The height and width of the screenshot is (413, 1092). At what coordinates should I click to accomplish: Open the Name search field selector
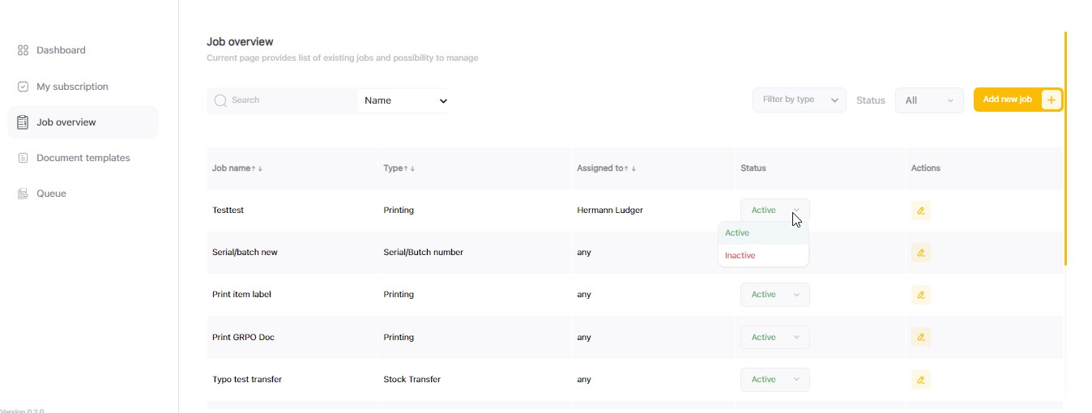pyautogui.click(x=404, y=100)
